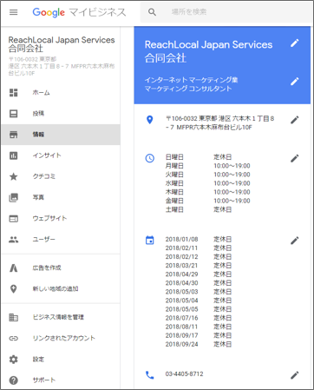
Task: Click the 広告を作成 Ads icon
Action: pos(14,268)
